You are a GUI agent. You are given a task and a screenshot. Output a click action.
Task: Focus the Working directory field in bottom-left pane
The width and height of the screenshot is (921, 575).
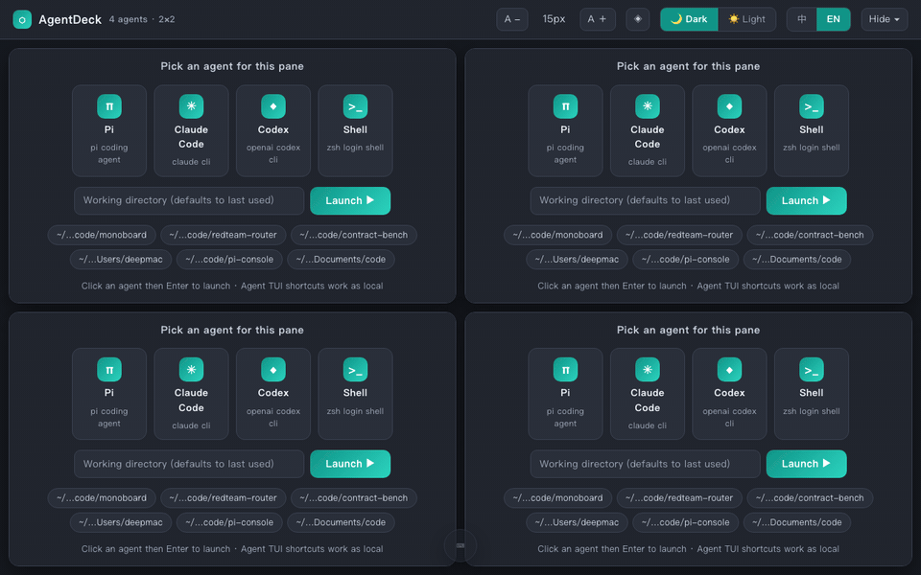(189, 464)
